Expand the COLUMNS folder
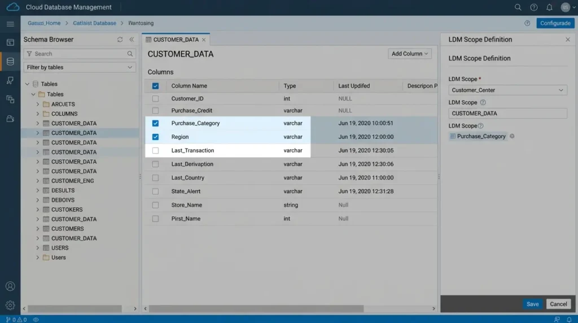 pos(38,114)
